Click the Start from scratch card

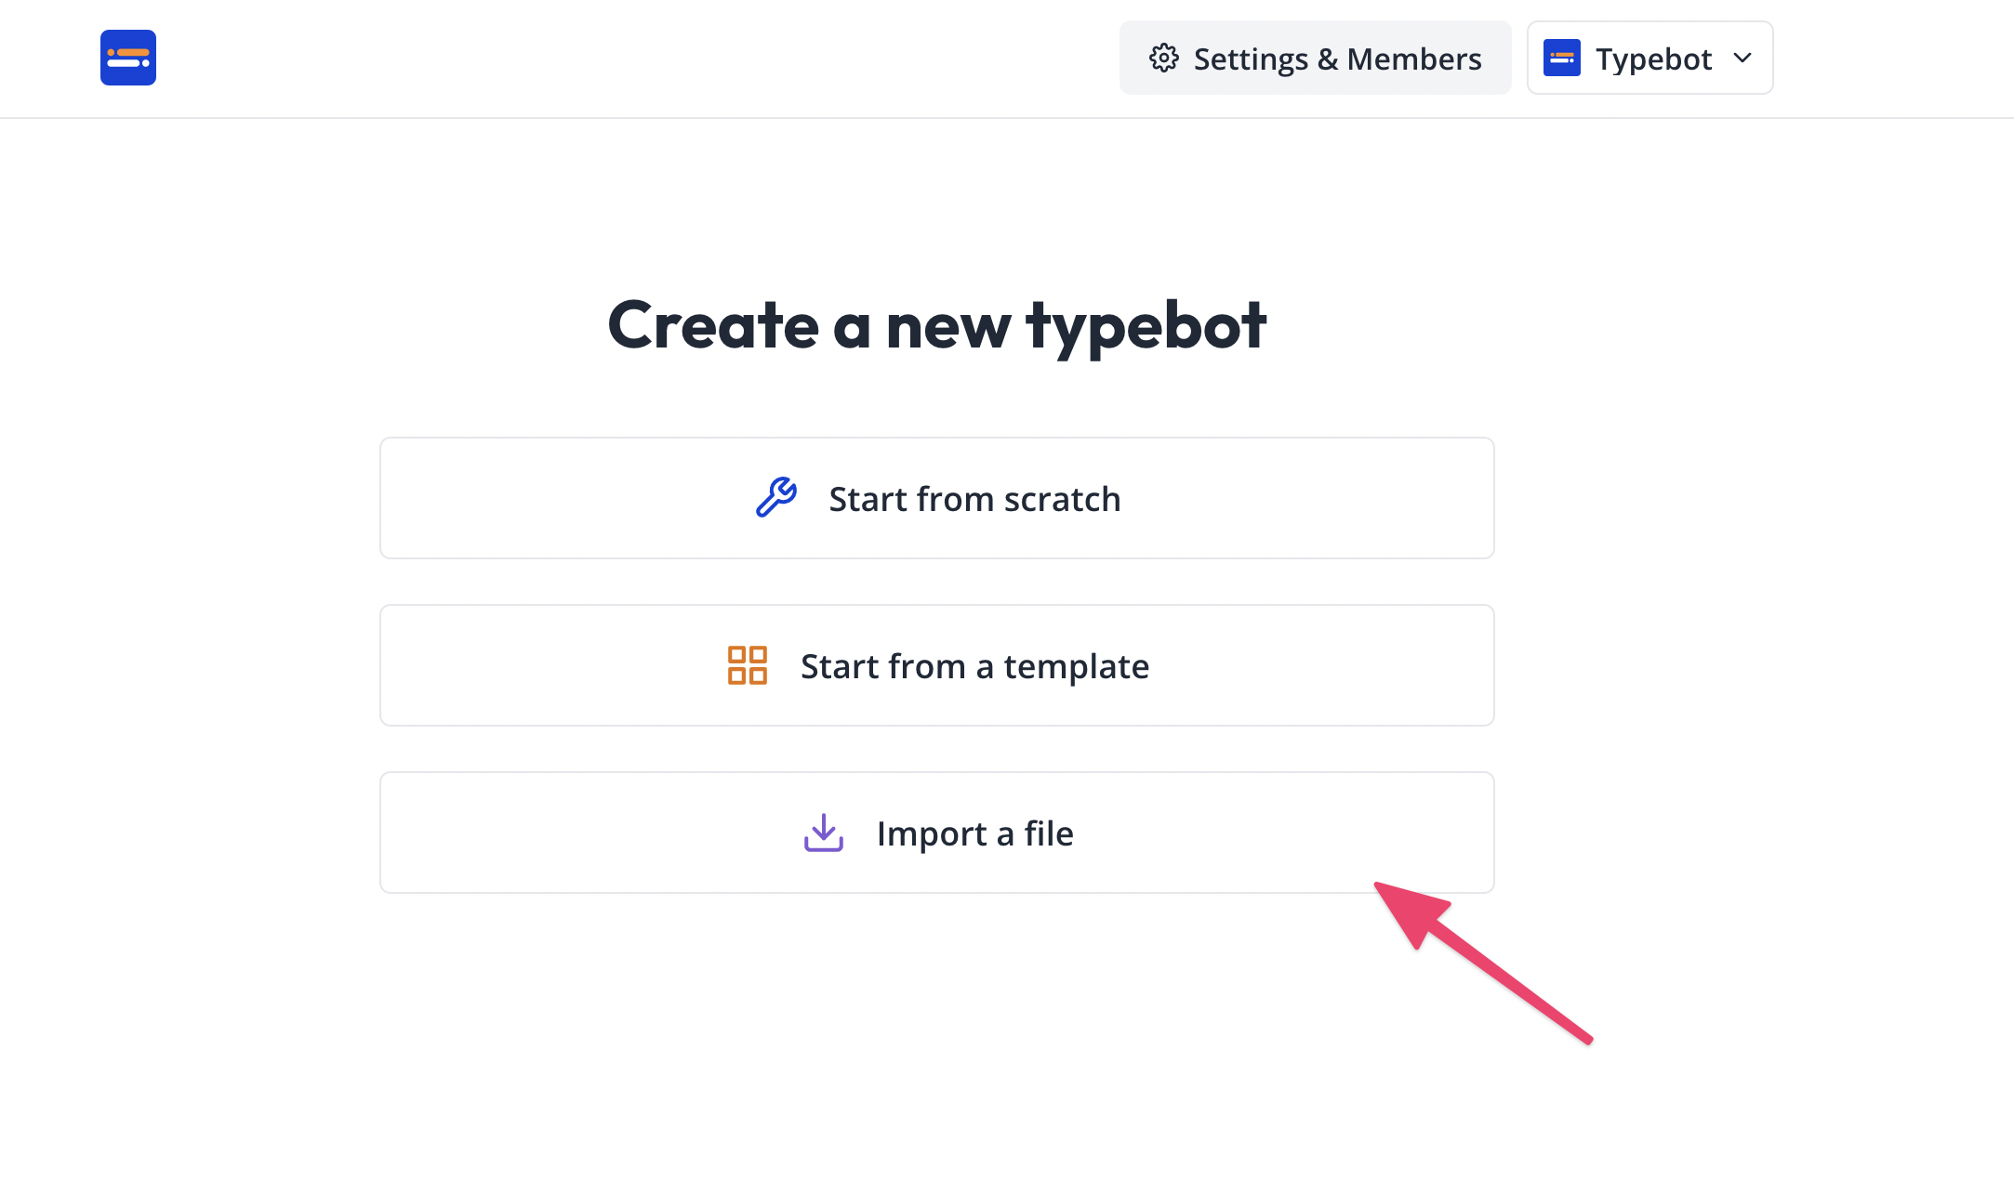click(x=936, y=498)
